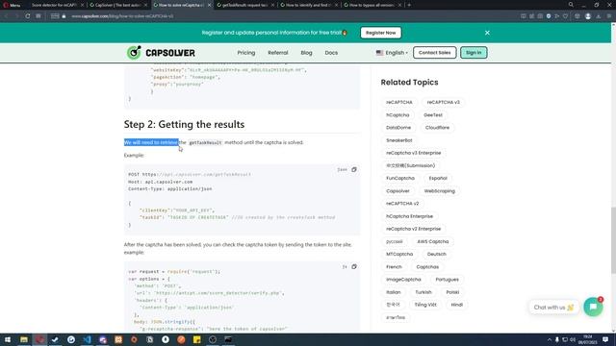
Task: Select the MTCaptcha topic tag
Action: click(399, 254)
